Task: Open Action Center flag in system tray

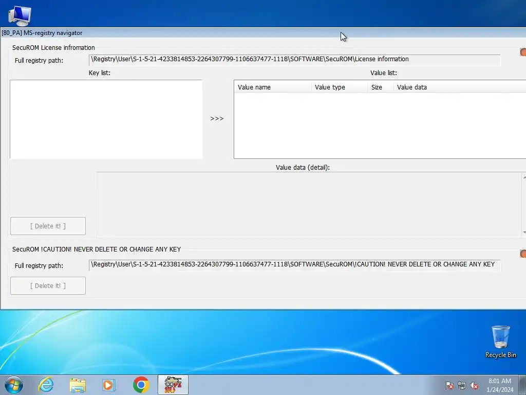Action: (x=449, y=385)
